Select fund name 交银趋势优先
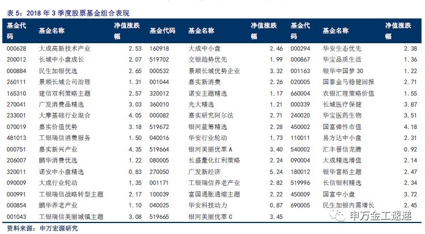This screenshot has width=425, height=234. point(208,59)
